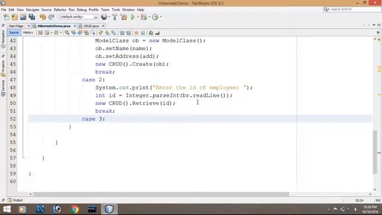The width and height of the screenshot is (382, 215).
Task: Open the Help menu
Action: coord(141,10)
